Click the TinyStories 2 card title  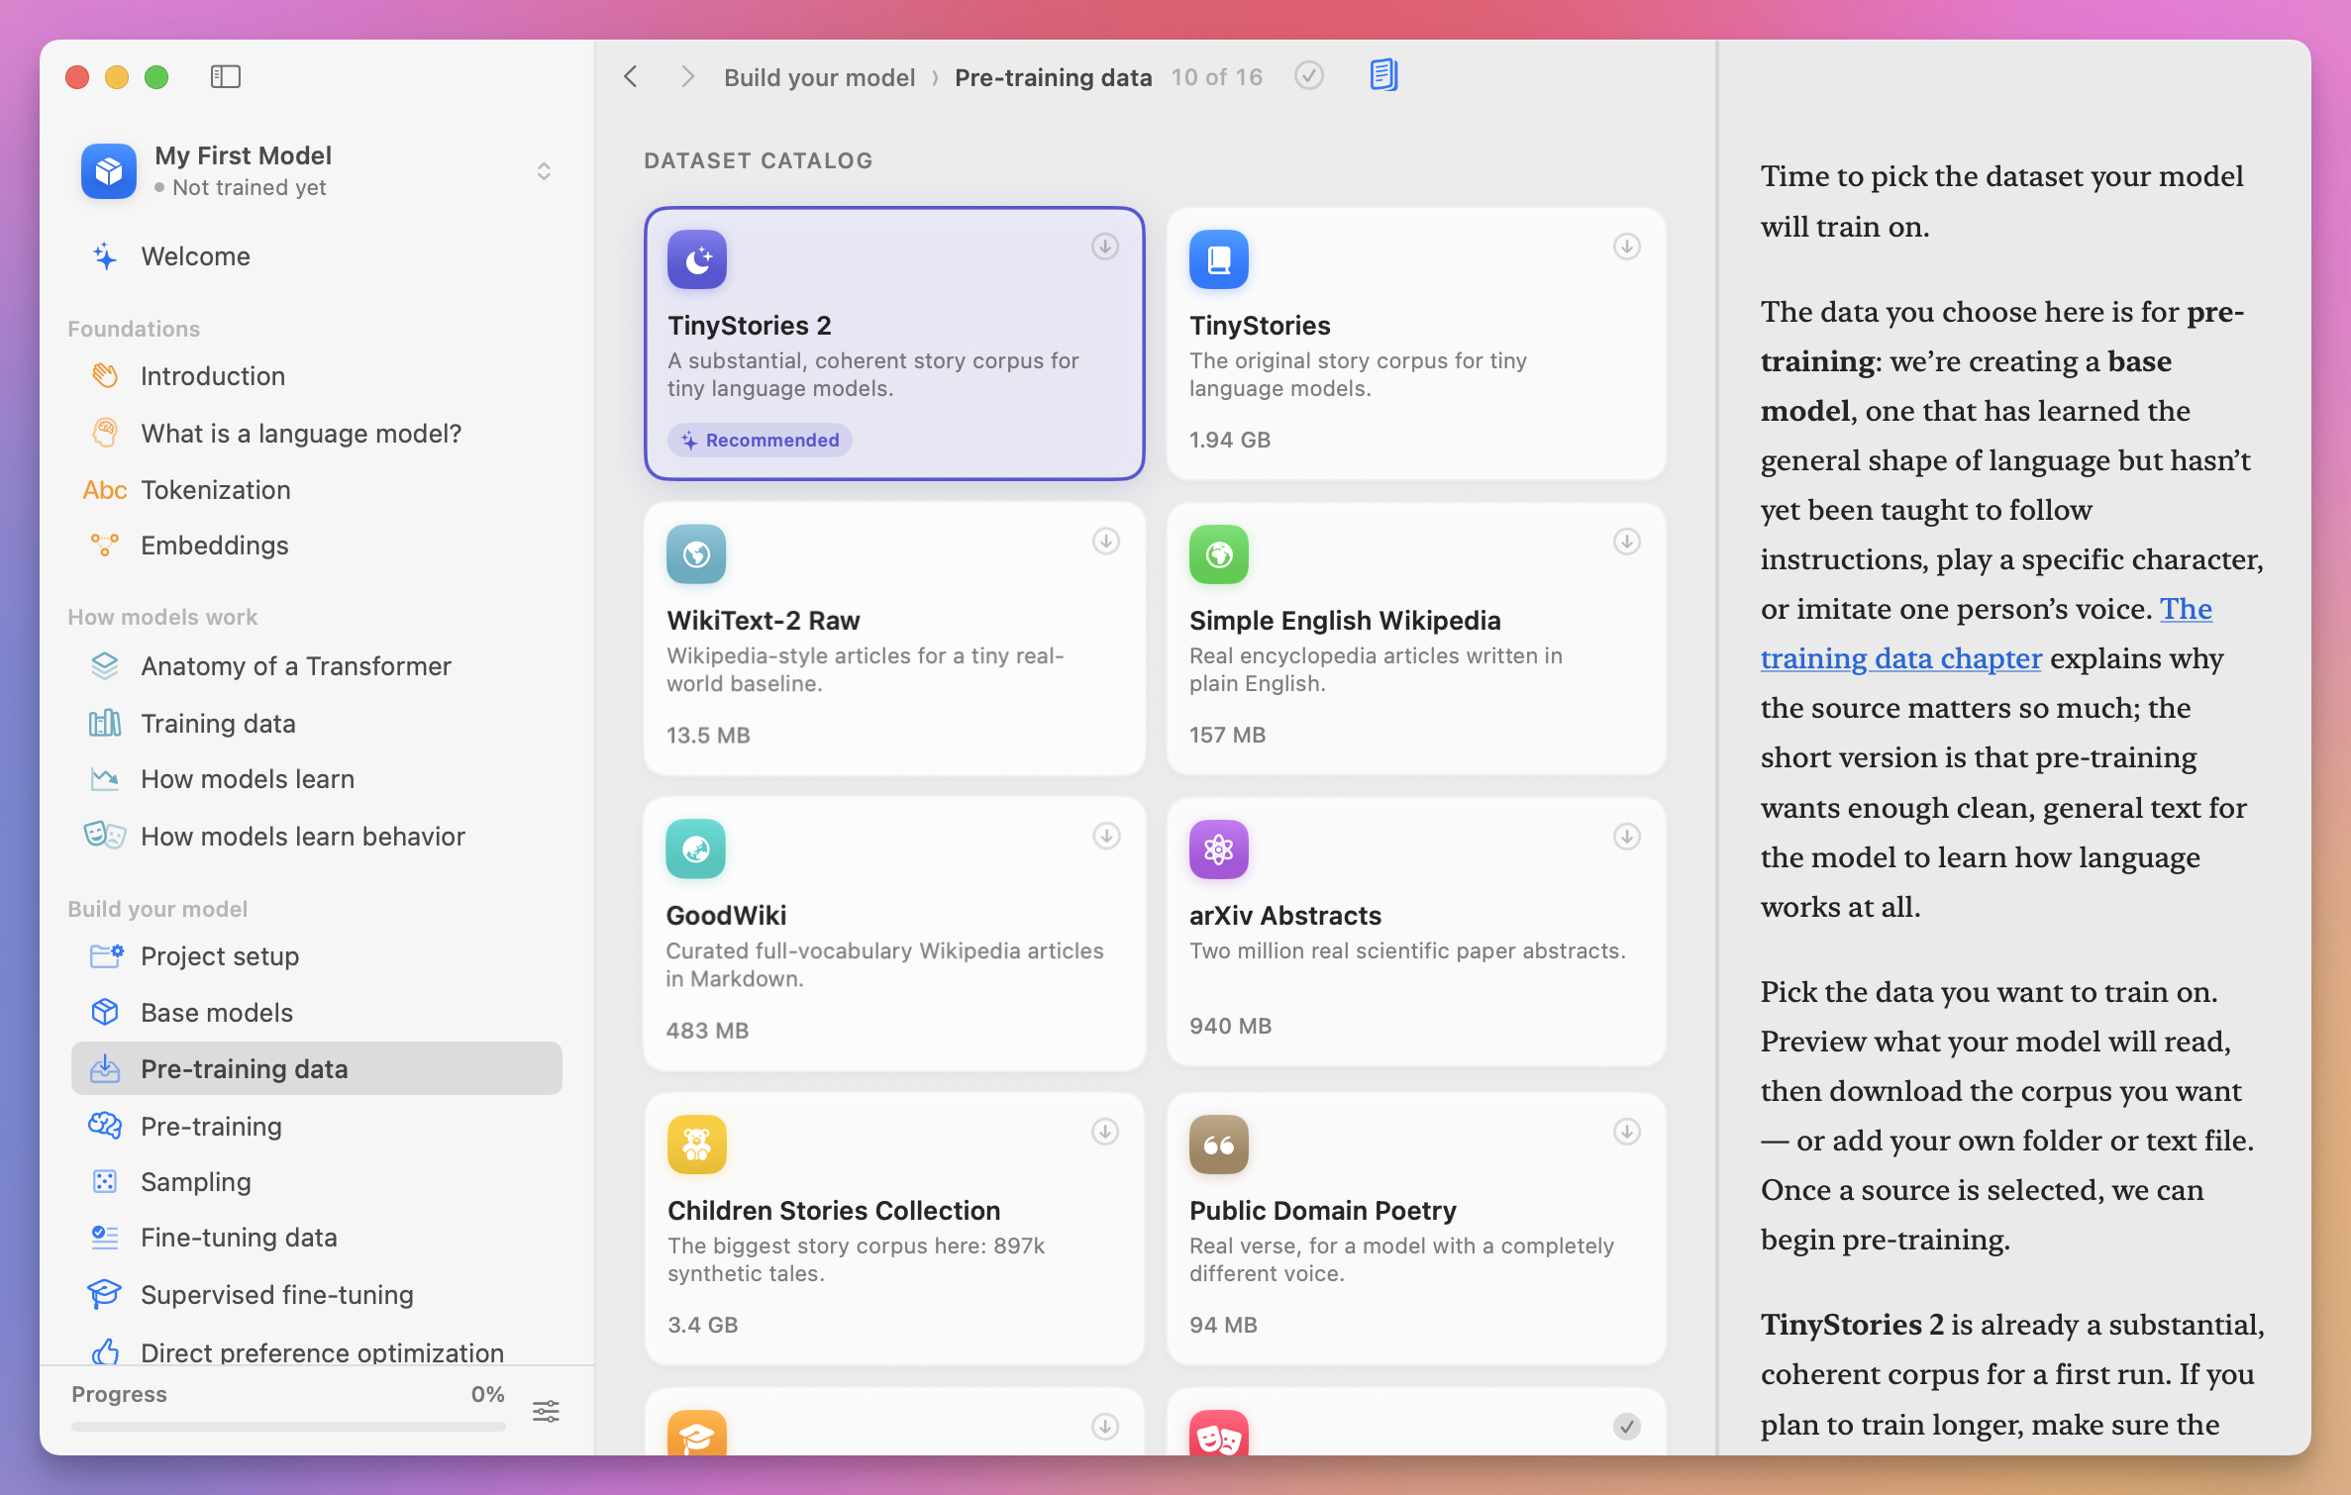pyautogui.click(x=750, y=326)
